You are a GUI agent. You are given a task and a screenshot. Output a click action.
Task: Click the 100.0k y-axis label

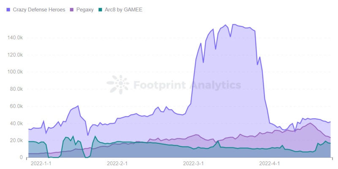(x=15, y=72)
